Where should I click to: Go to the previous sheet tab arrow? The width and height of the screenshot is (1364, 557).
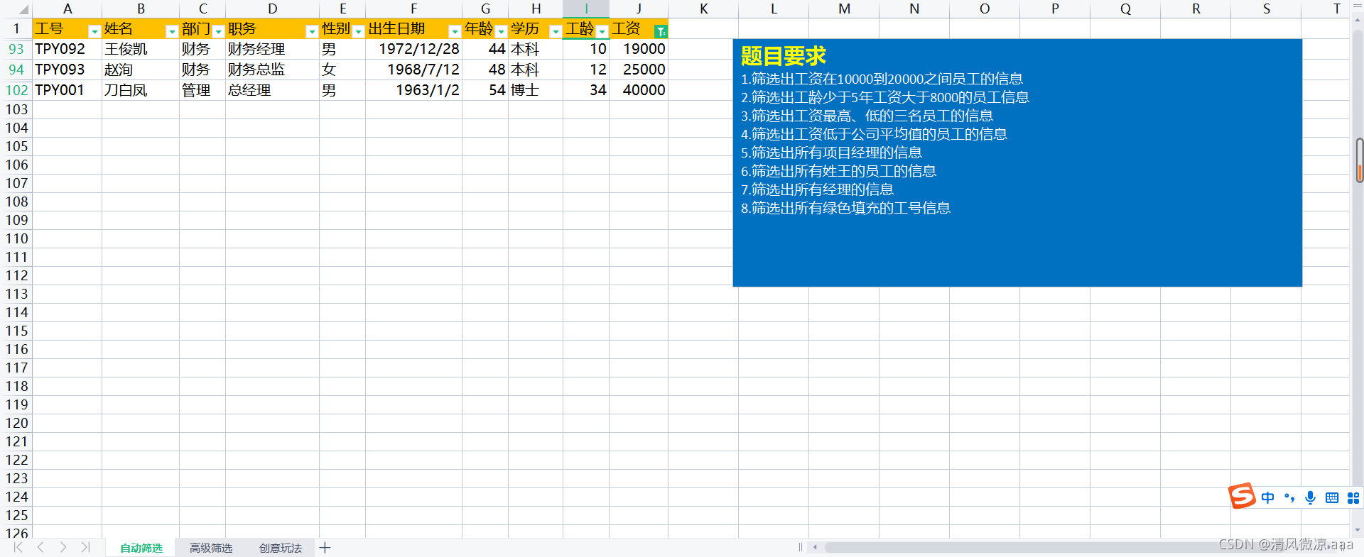[x=40, y=547]
